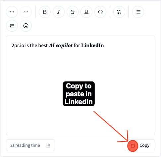Clear text formatting with Tx icon
The height and width of the screenshot is (157, 161).
point(119,12)
